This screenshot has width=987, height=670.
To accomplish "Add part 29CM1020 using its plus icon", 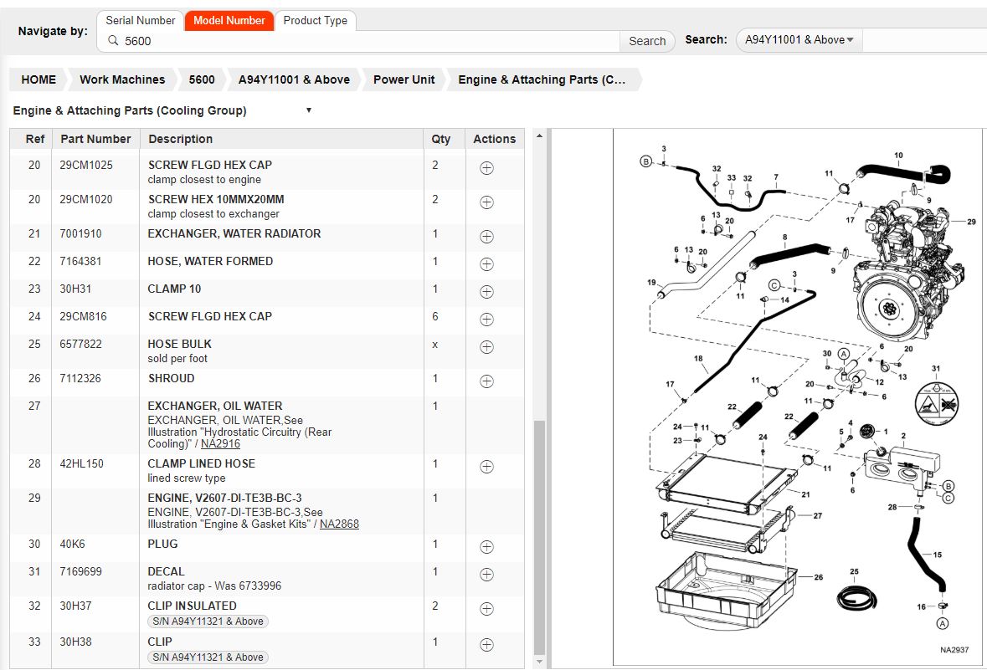I will pyautogui.click(x=486, y=202).
